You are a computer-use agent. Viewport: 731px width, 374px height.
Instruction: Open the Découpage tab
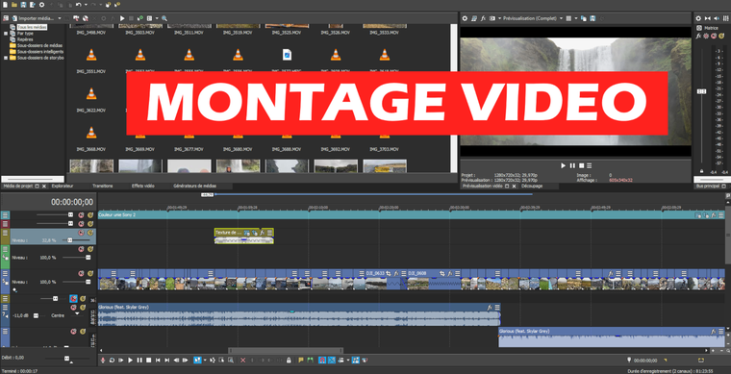point(532,186)
